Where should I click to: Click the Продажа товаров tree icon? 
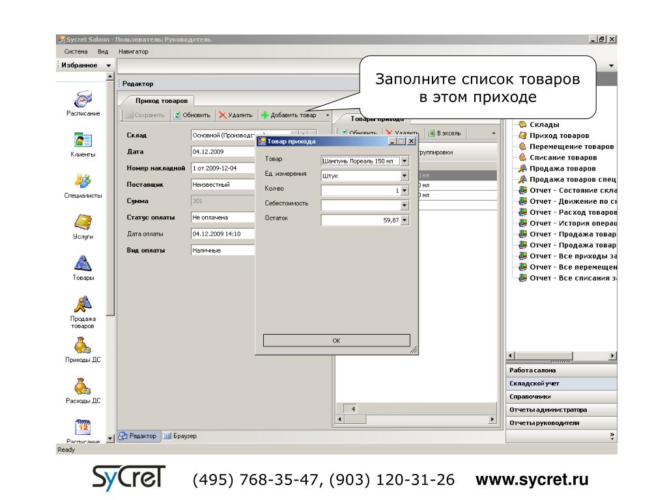click(x=522, y=169)
